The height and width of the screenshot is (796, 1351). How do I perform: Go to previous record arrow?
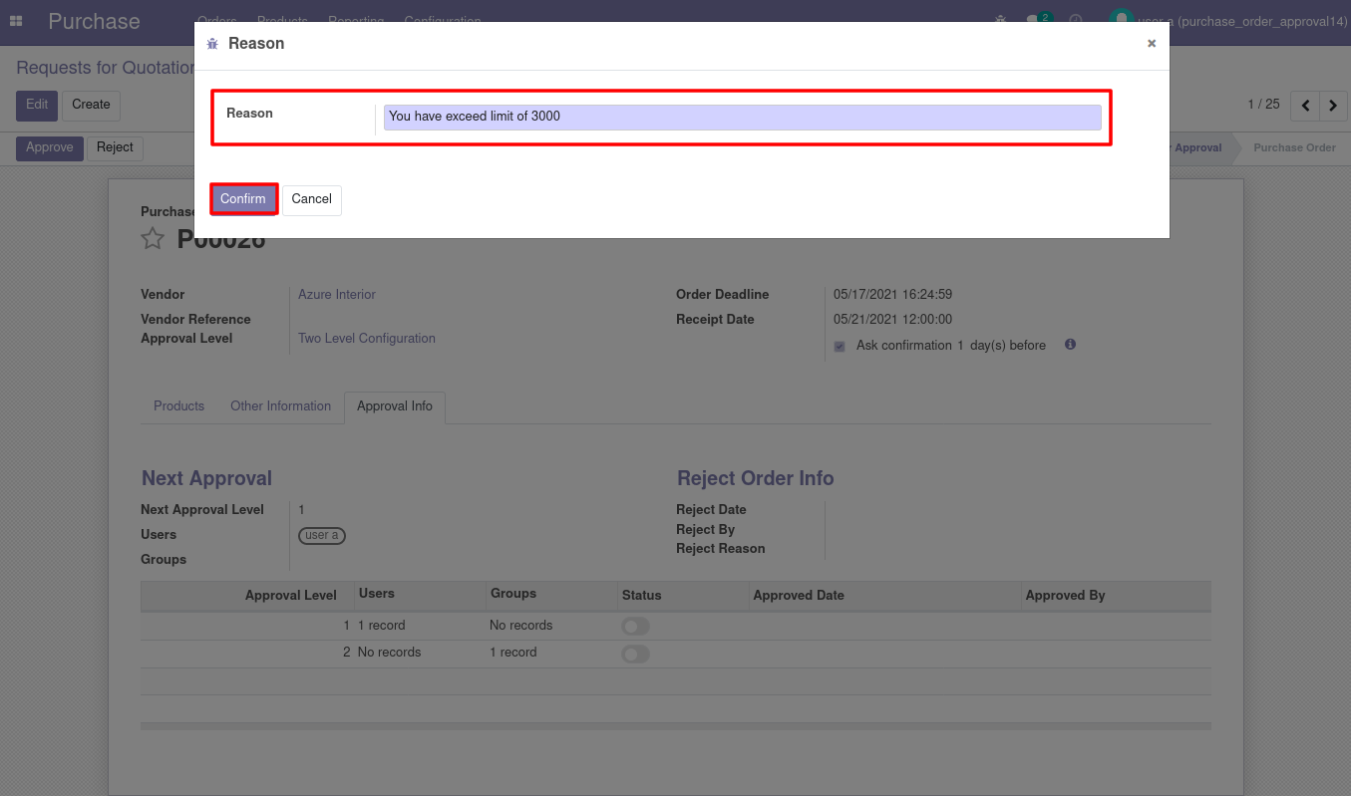tap(1304, 105)
